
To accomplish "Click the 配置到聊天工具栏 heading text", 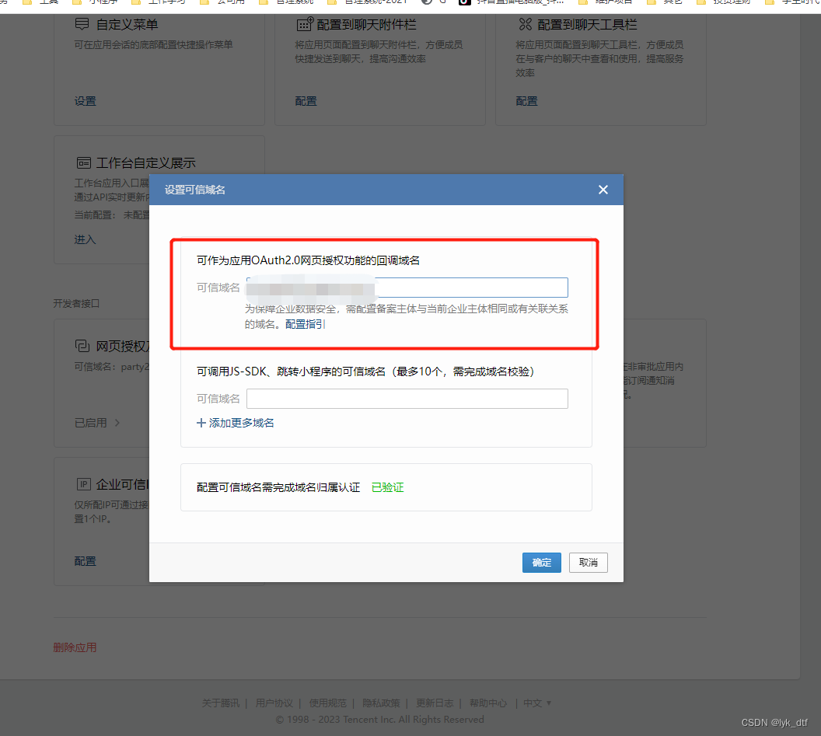I will coord(587,24).
